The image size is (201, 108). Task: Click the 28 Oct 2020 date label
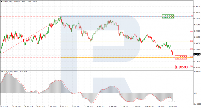[41, 106]
